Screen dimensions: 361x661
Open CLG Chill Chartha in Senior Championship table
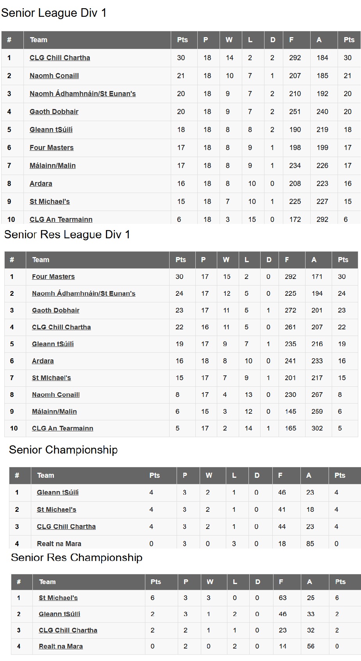[x=66, y=527]
